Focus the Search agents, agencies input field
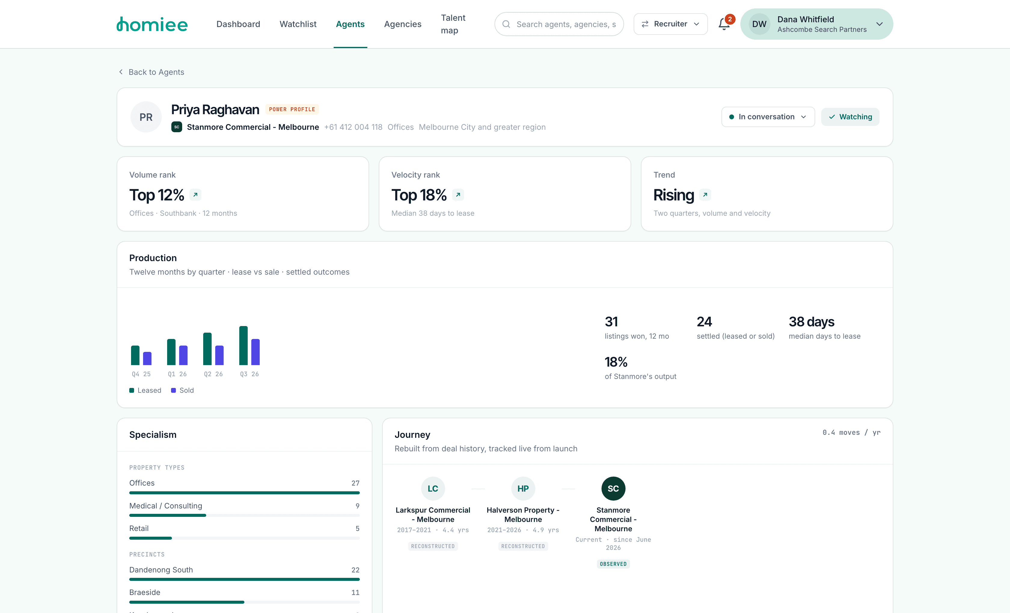 [x=559, y=24]
